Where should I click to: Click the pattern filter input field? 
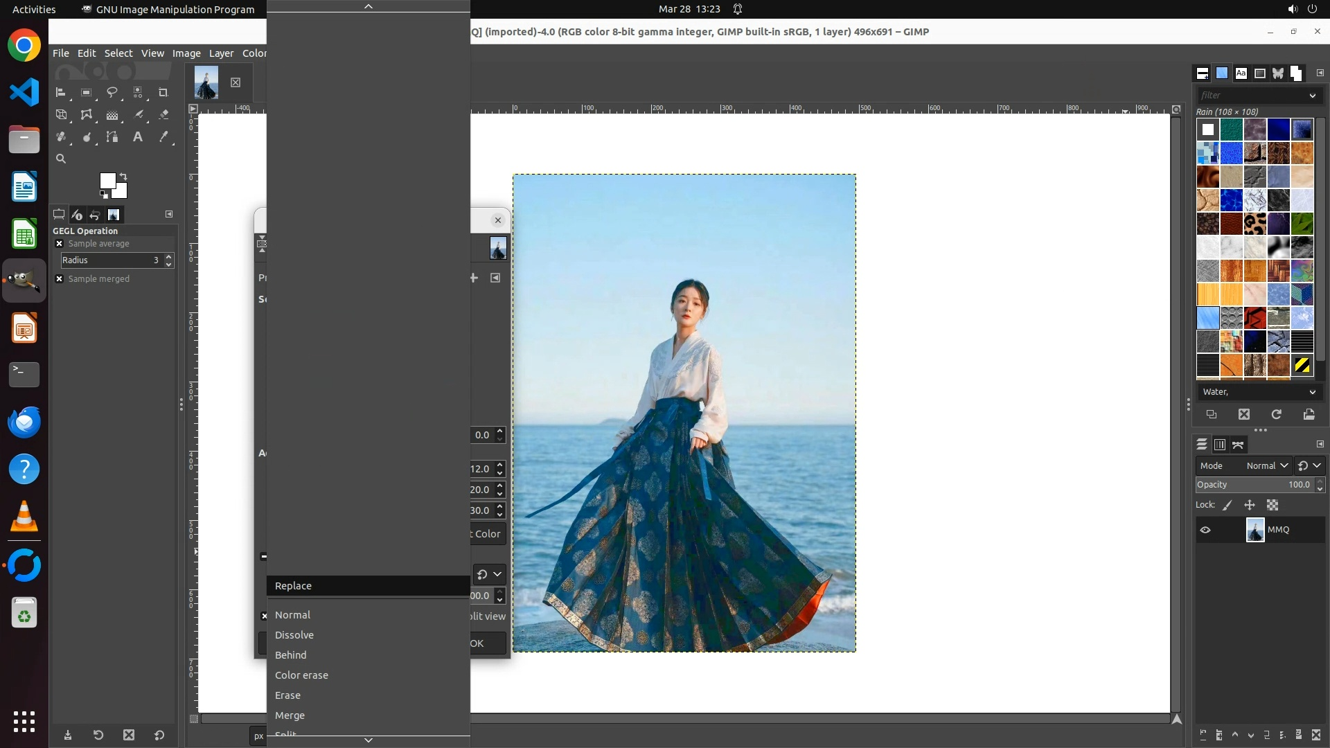[x=1250, y=95]
